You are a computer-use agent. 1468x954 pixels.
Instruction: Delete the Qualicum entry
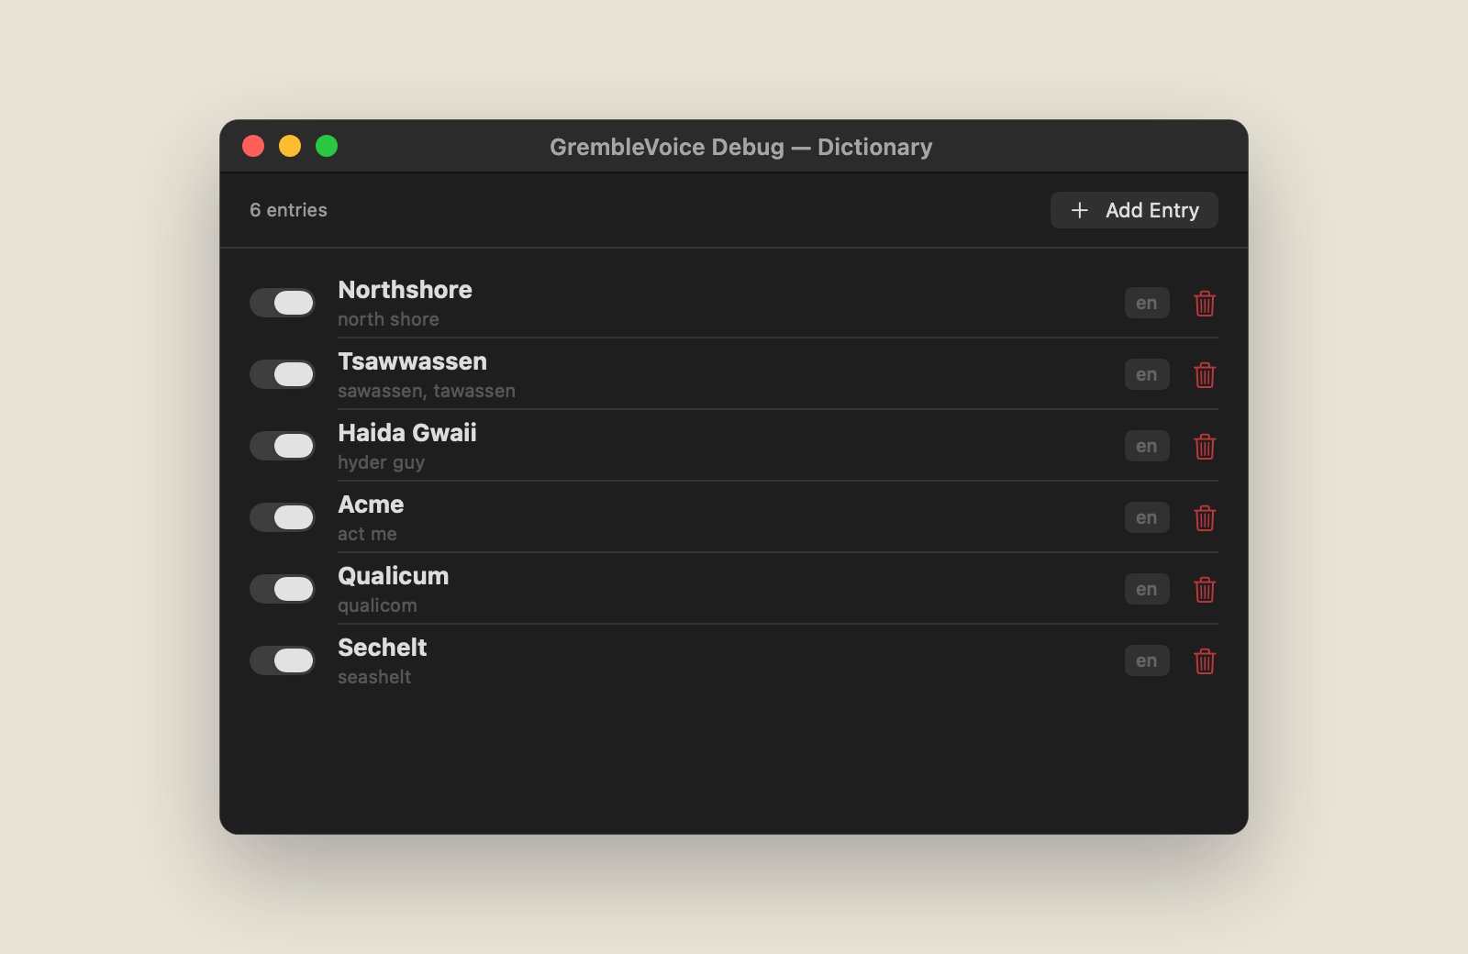click(x=1205, y=589)
